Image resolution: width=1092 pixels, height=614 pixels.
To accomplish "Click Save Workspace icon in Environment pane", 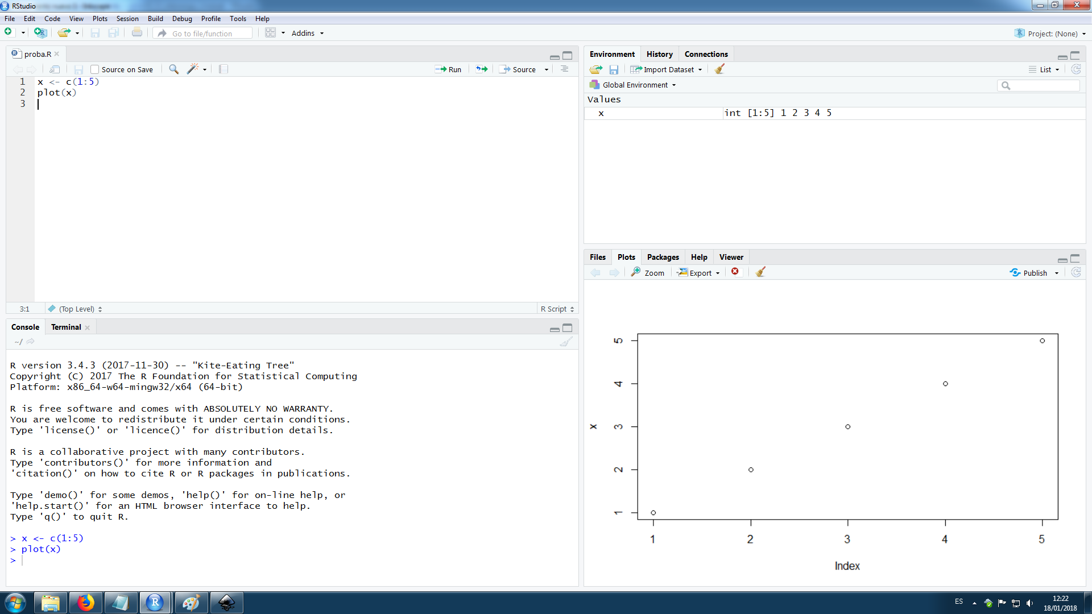I will 614,69.
